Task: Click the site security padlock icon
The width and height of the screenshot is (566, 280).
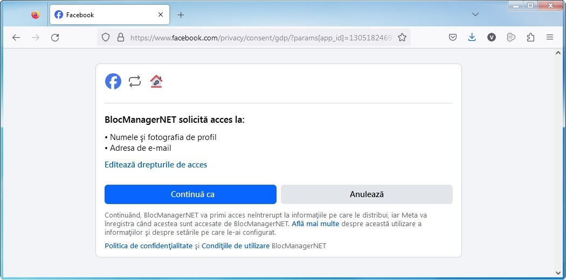Action: point(120,38)
